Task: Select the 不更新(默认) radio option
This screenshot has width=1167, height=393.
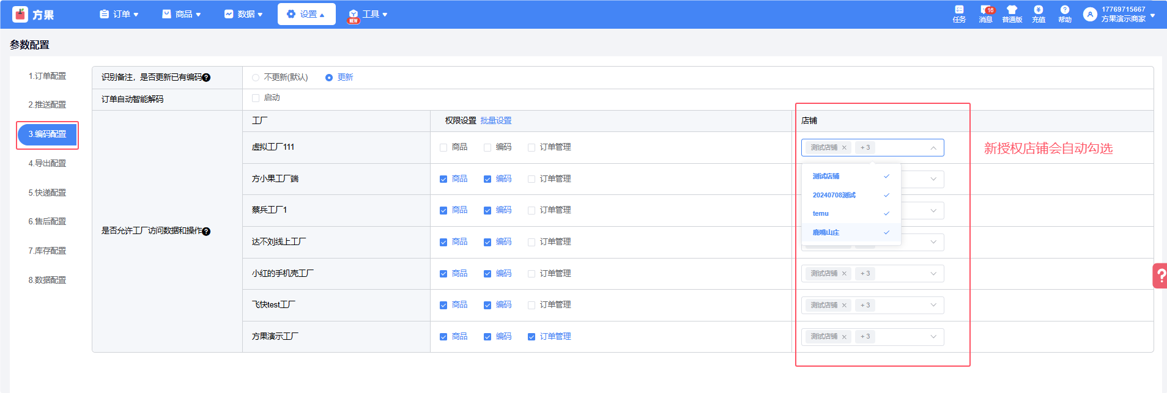Action: (x=256, y=78)
